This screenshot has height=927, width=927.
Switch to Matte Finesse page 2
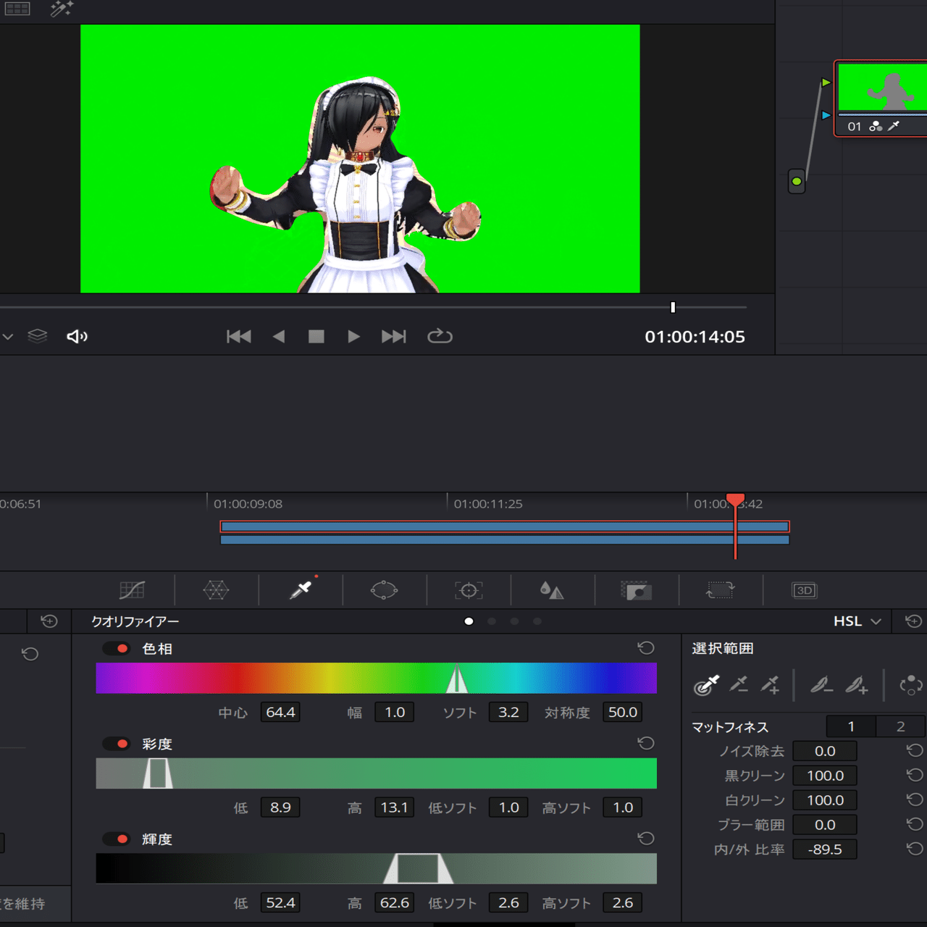900,726
